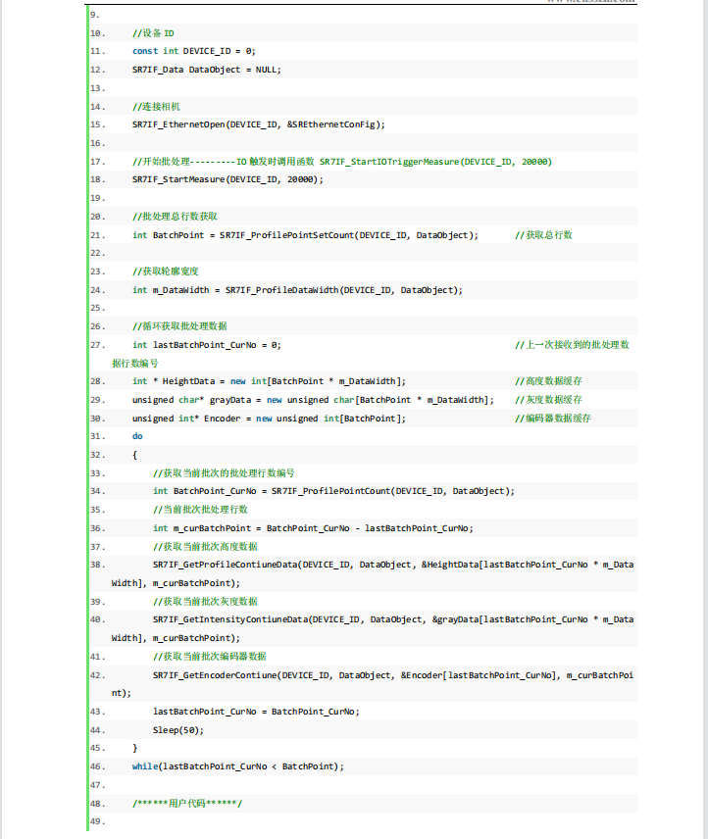Click the SR7IF_StartIOTriggerMeasure comment on line 17
Viewport: 708px width, 839px height.
pos(435,162)
